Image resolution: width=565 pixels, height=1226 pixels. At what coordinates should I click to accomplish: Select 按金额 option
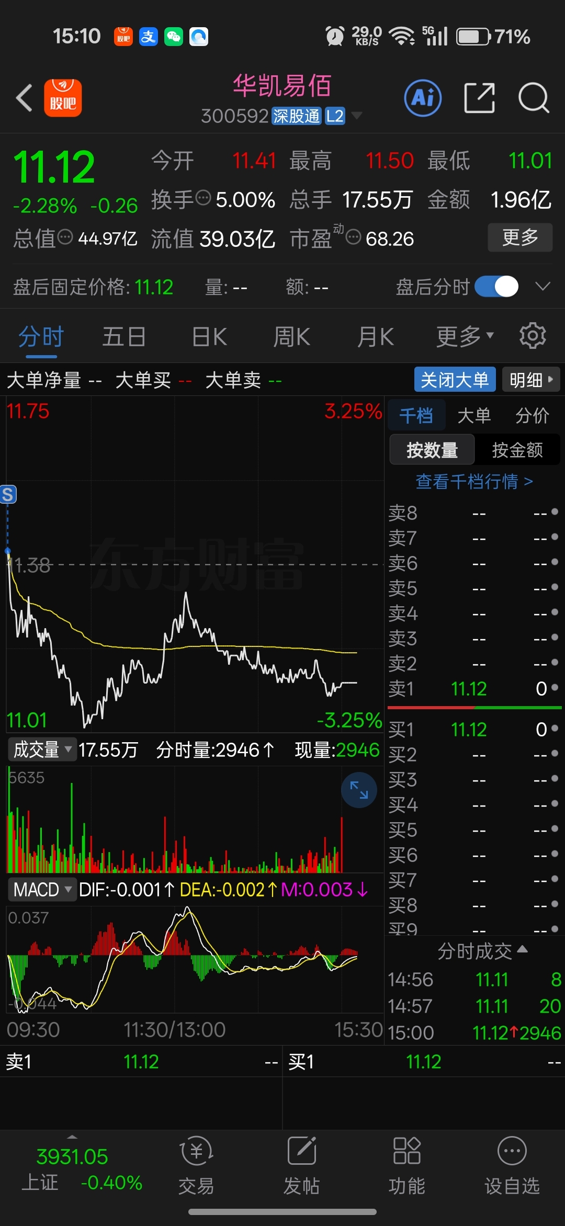point(517,450)
